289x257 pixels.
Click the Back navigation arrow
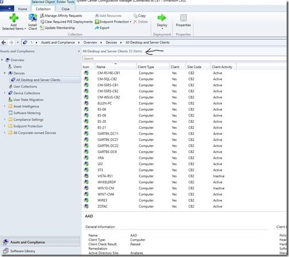[x=3, y=42]
